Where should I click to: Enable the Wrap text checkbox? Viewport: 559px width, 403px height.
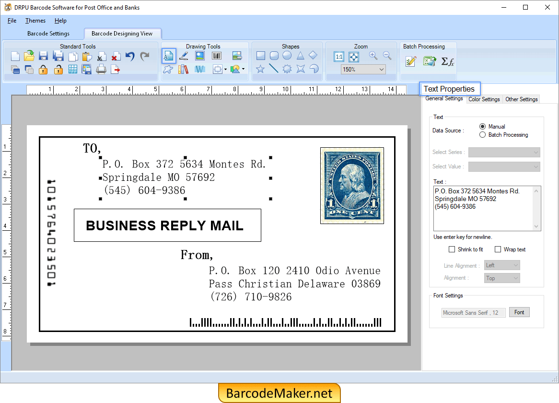tap(499, 249)
